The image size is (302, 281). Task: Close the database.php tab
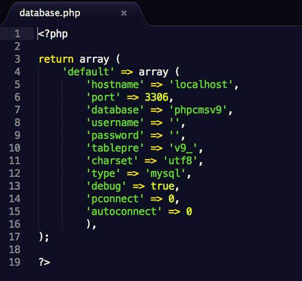coord(124,13)
